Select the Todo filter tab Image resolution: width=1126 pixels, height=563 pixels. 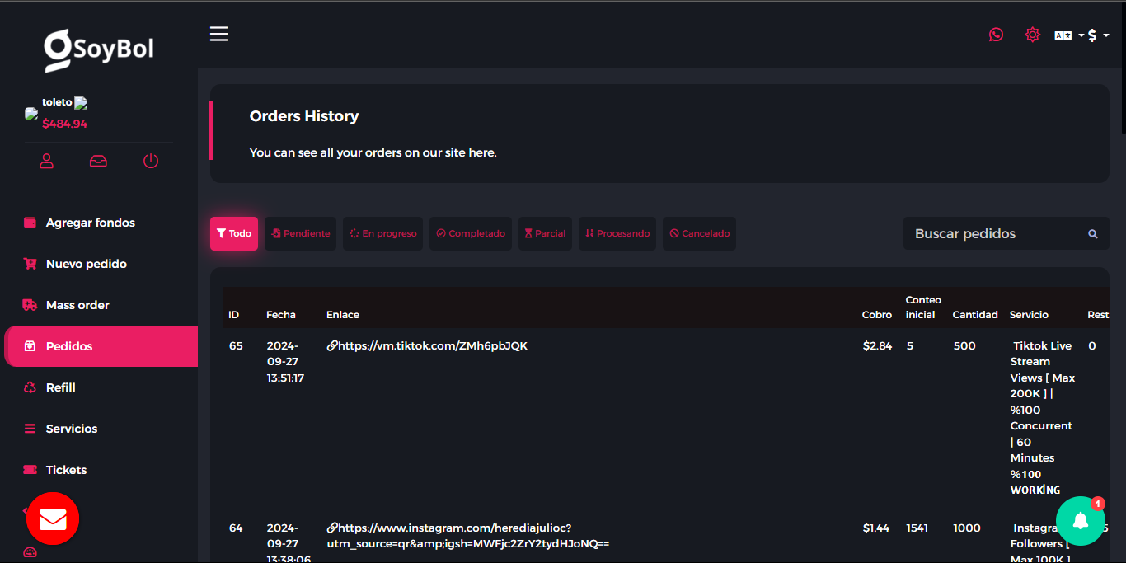tap(234, 233)
